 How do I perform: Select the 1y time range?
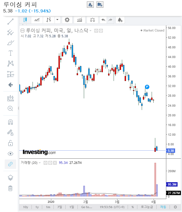[x=37, y=207]
